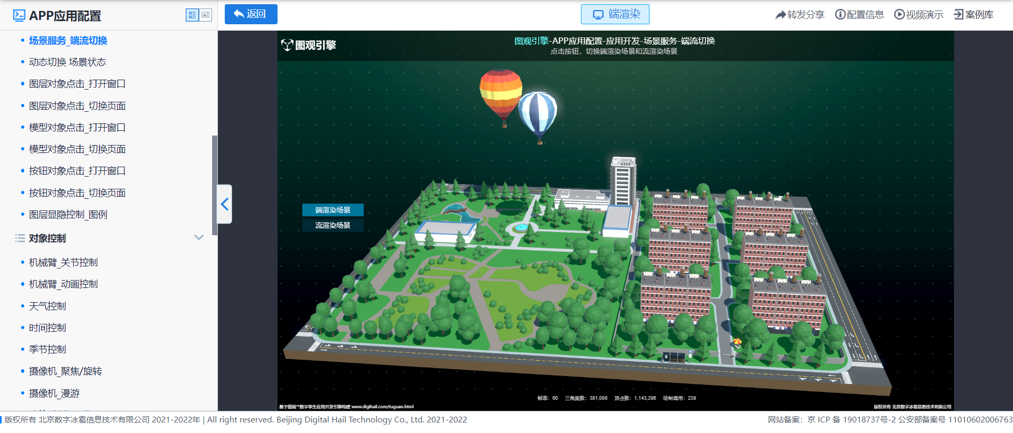Toggle the 端渲染 render mode button
The width and height of the screenshot is (1013, 433).
coord(615,14)
